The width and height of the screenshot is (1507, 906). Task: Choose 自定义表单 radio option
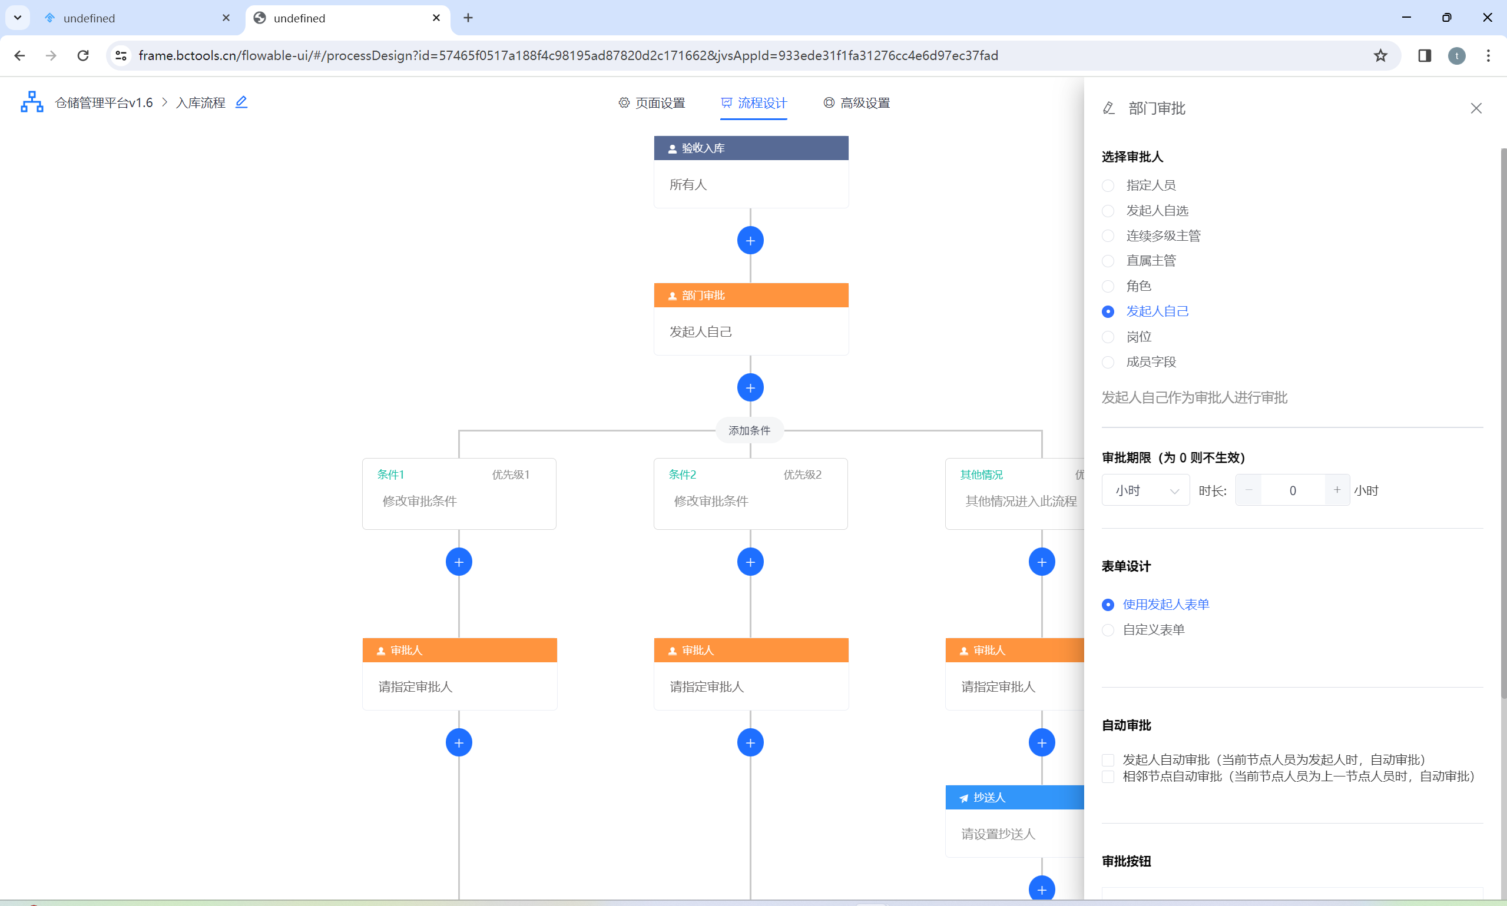tap(1108, 630)
